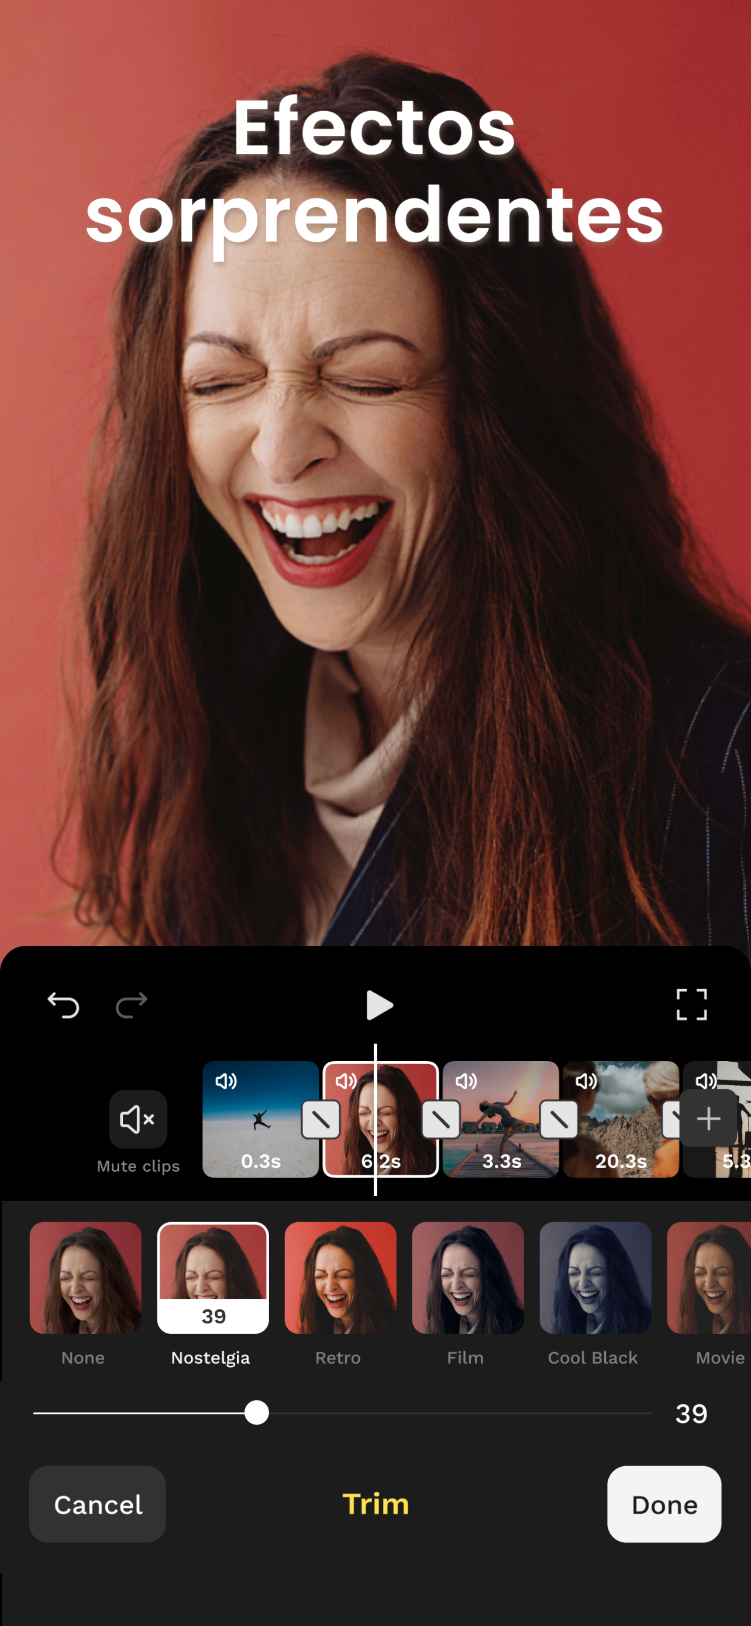Apply the Cool Black filter
751x1626 pixels.
click(x=595, y=1278)
